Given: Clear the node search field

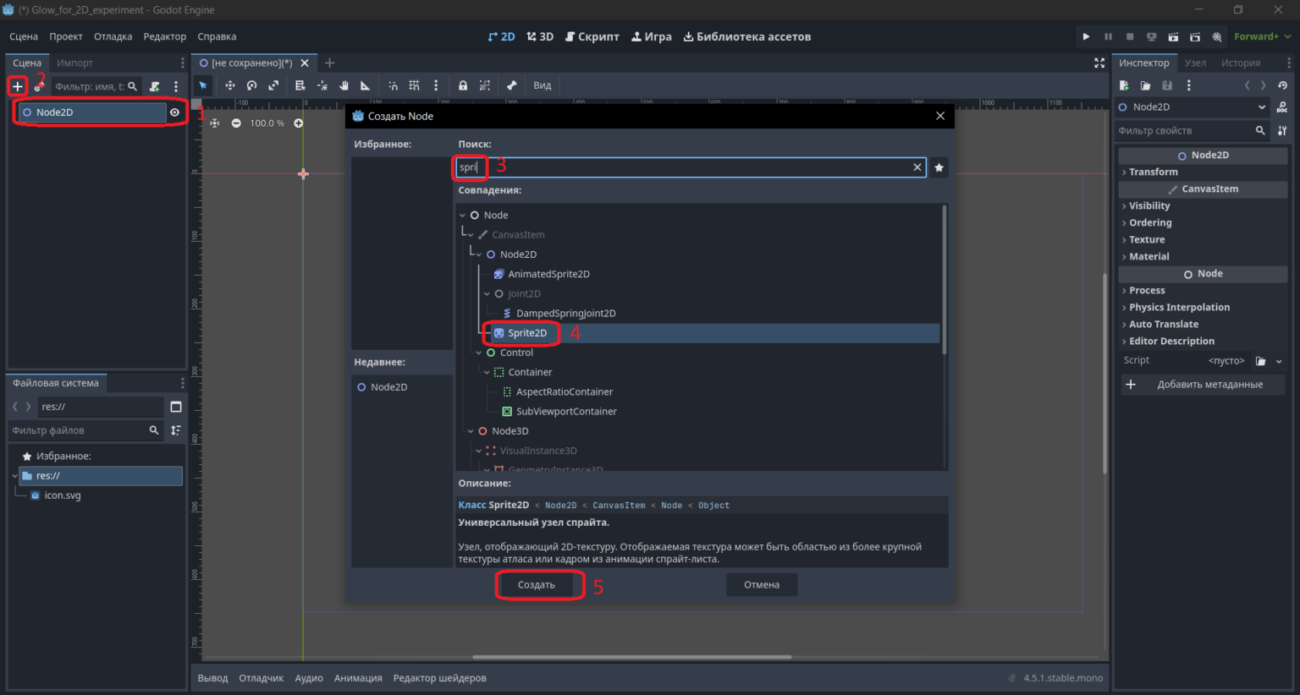Looking at the screenshot, I should click(917, 167).
